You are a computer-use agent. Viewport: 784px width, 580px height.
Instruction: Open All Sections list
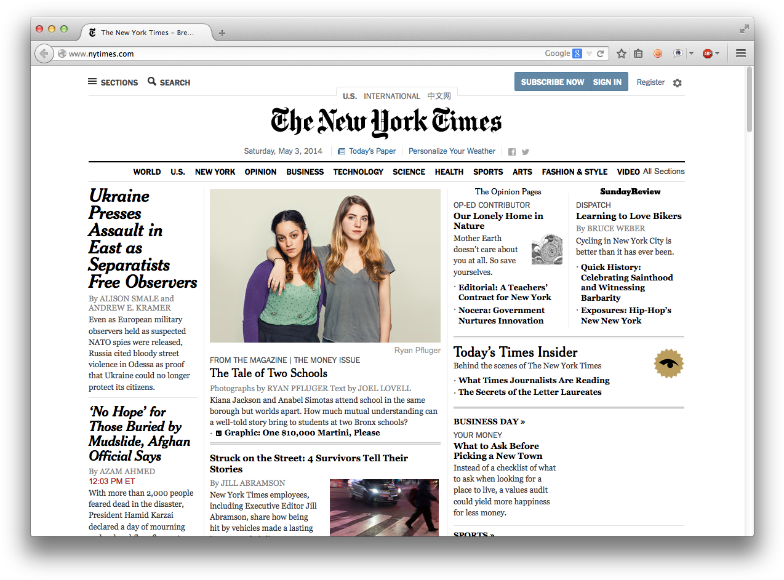click(x=663, y=172)
